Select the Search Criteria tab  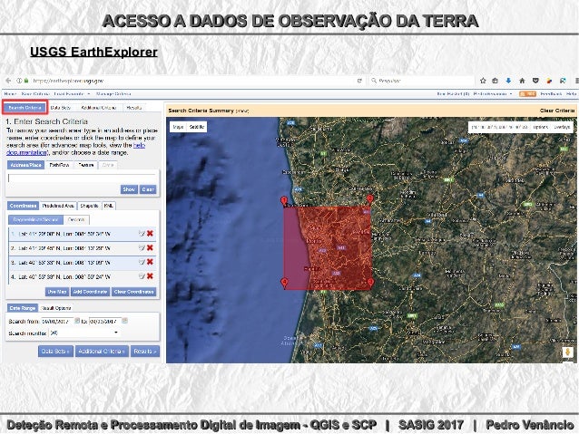pyautogui.click(x=25, y=108)
